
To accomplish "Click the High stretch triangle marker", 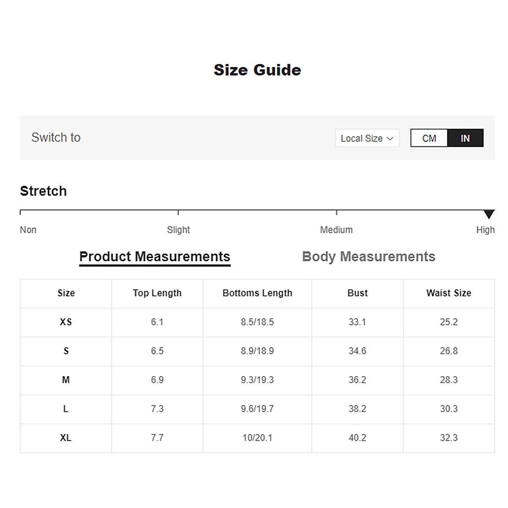I will 489,214.
